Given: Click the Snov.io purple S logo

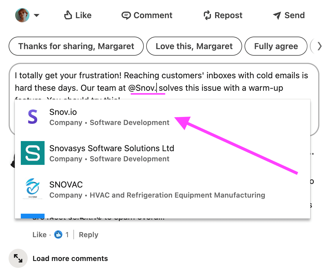Looking at the screenshot, I should (x=33, y=117).
